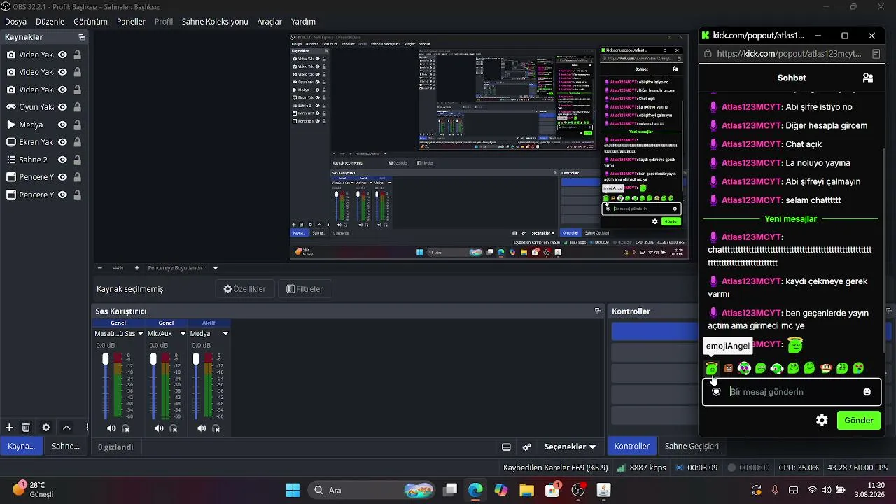Insert the emojiAngel emote
Viewport: 896px width, 504px height.
coord(712,368)
